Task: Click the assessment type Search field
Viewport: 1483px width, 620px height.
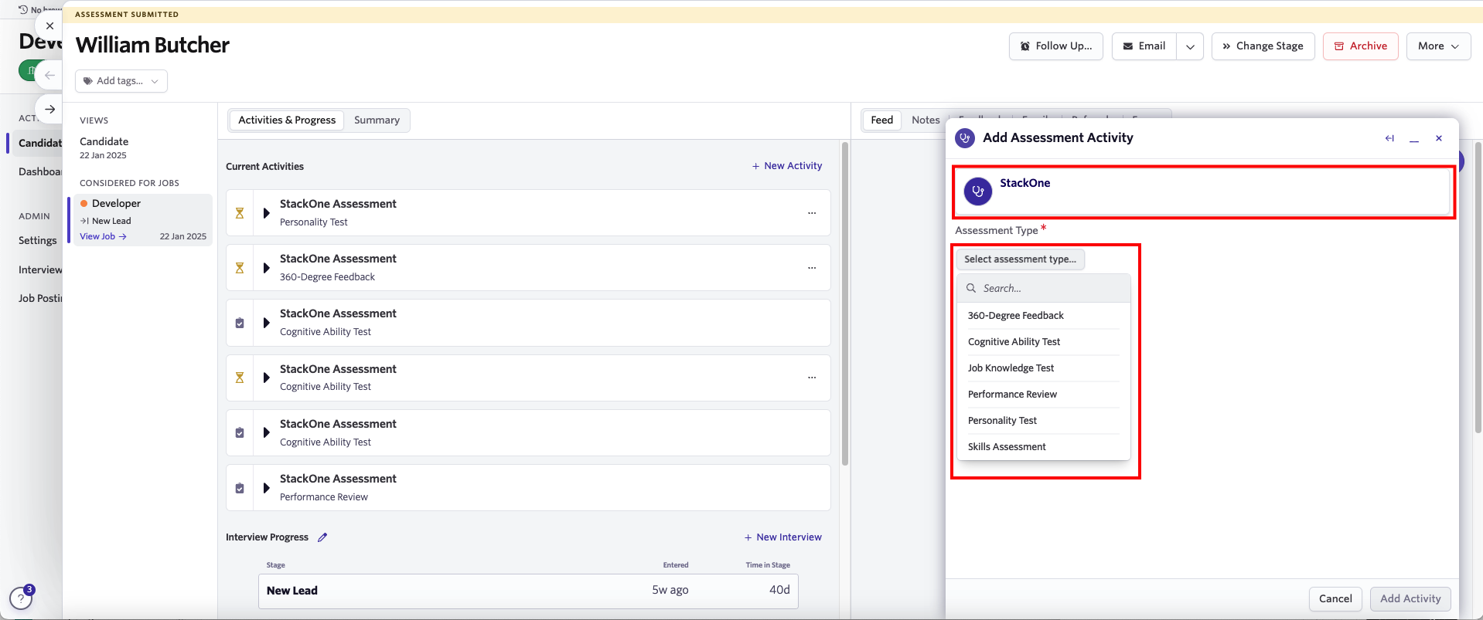Action: [x=1043, y=289]
